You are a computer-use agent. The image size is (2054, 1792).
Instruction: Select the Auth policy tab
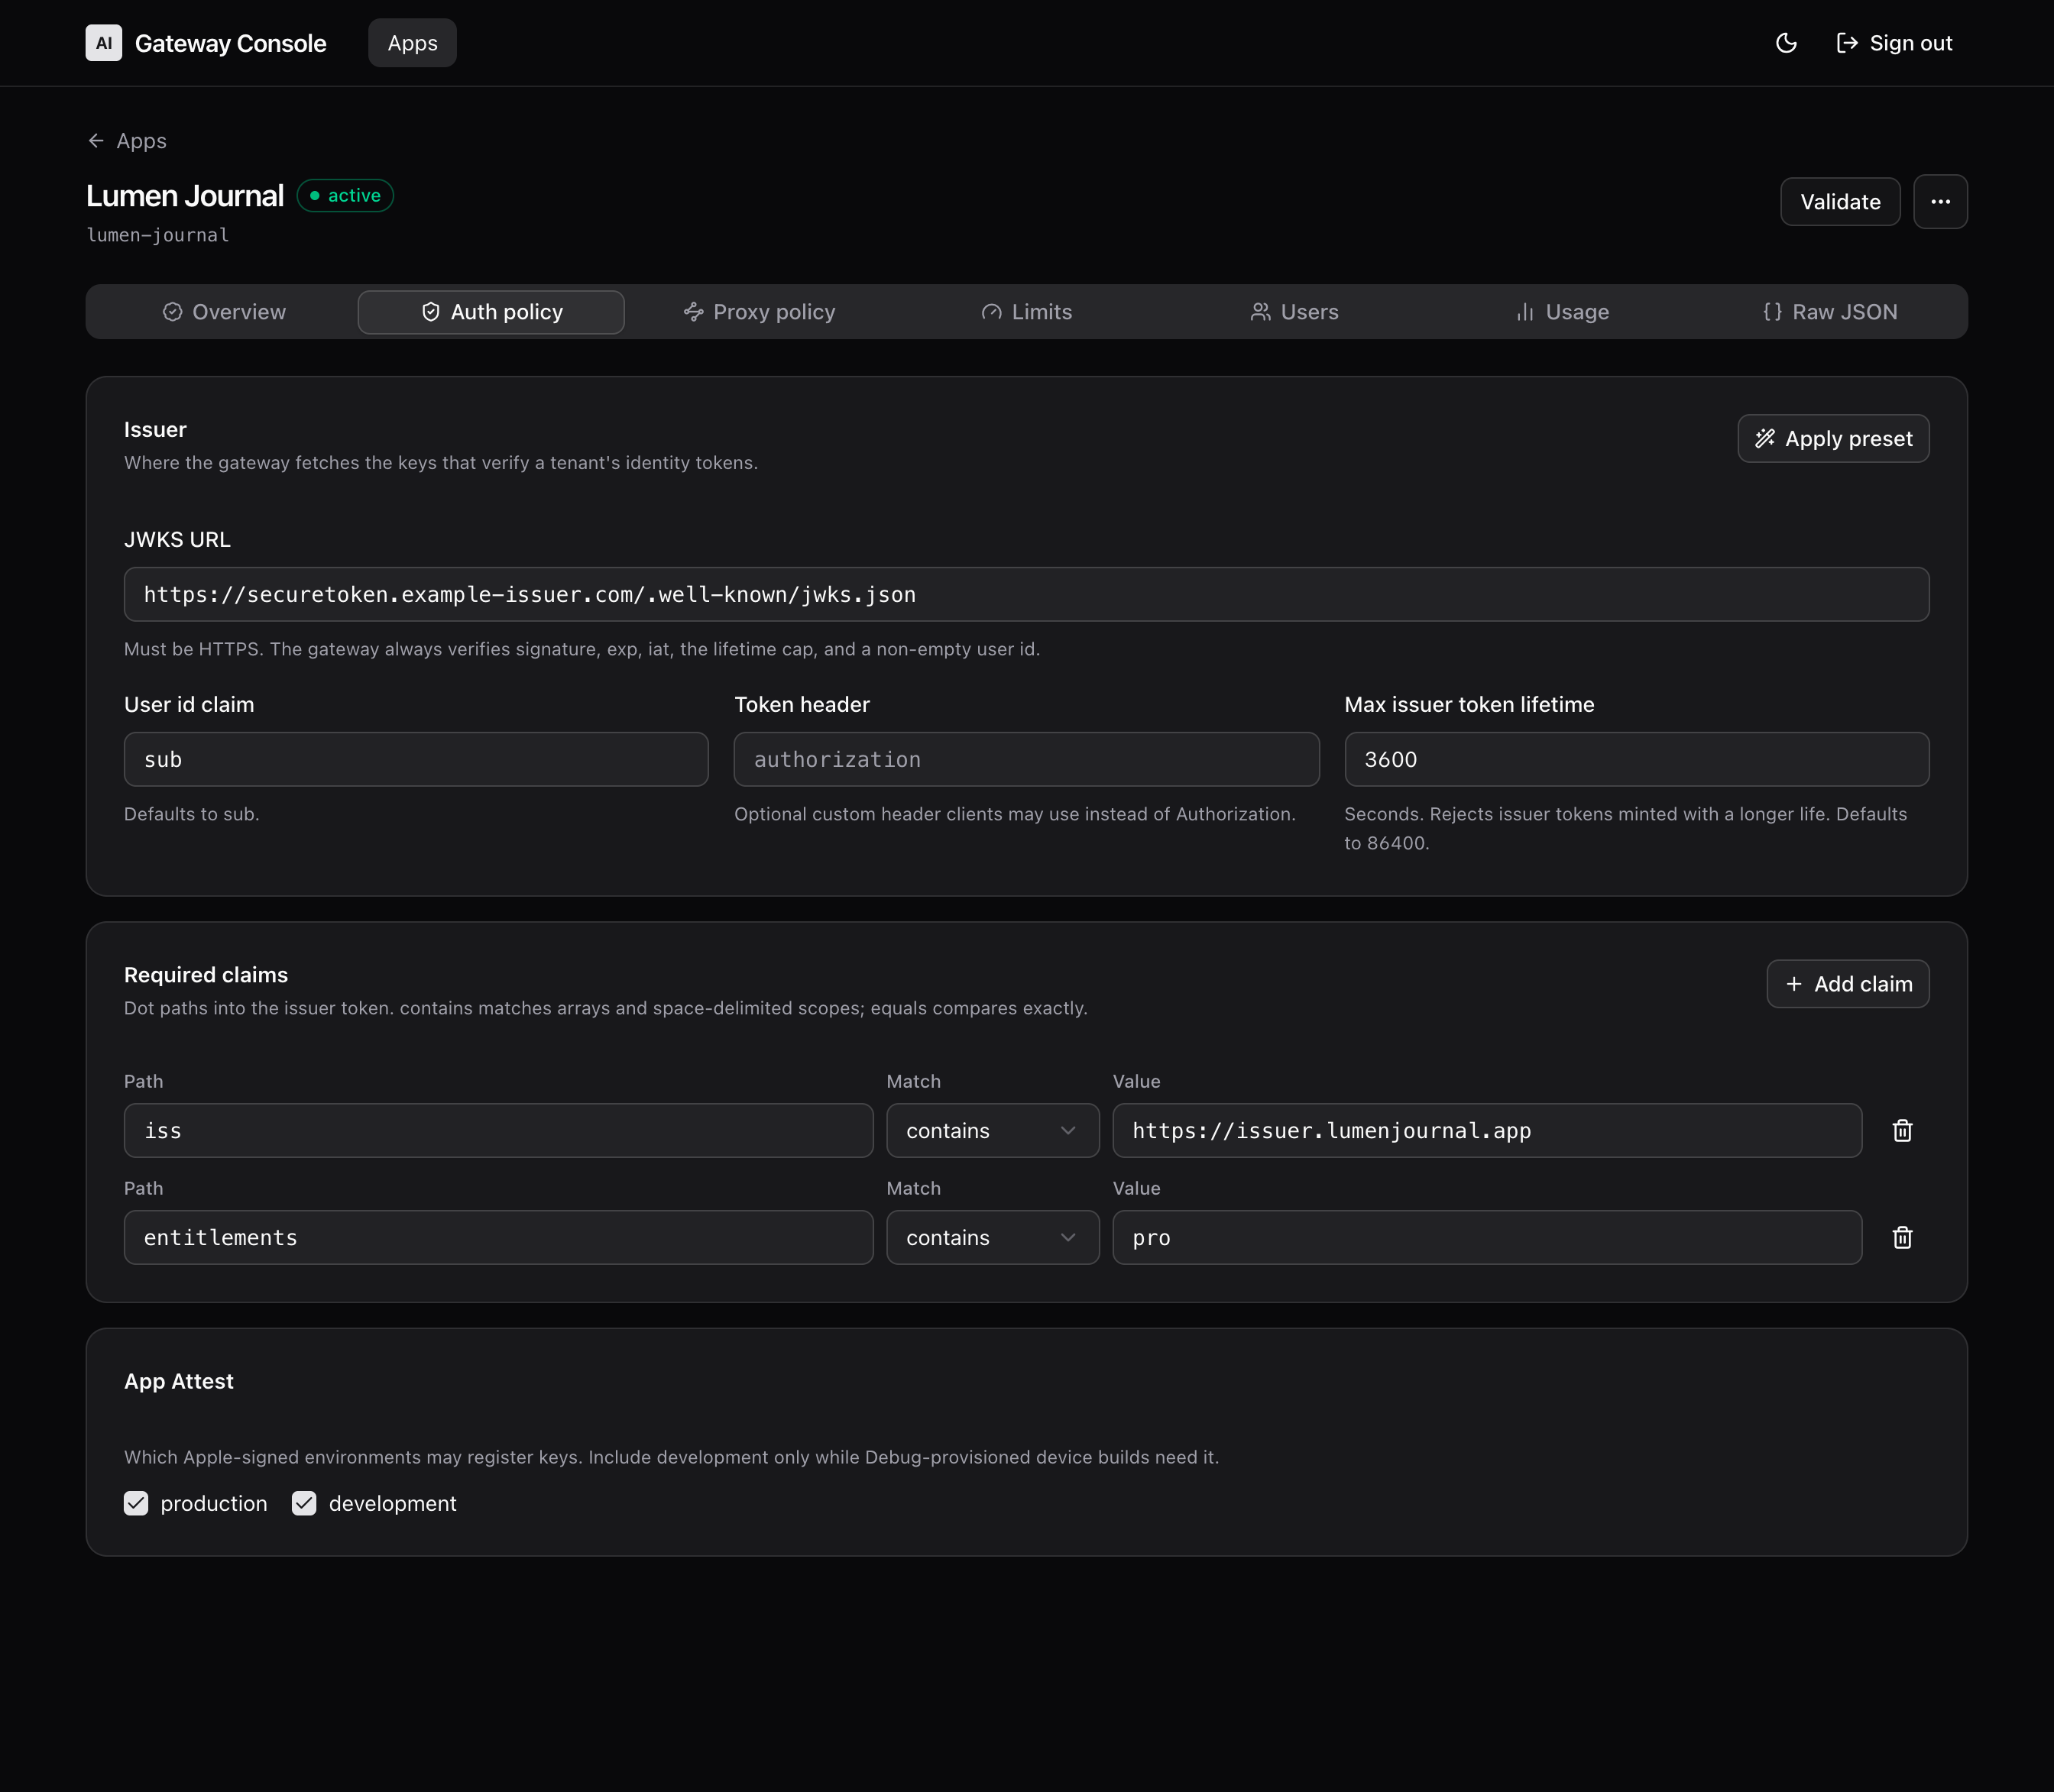coord(491,312)
